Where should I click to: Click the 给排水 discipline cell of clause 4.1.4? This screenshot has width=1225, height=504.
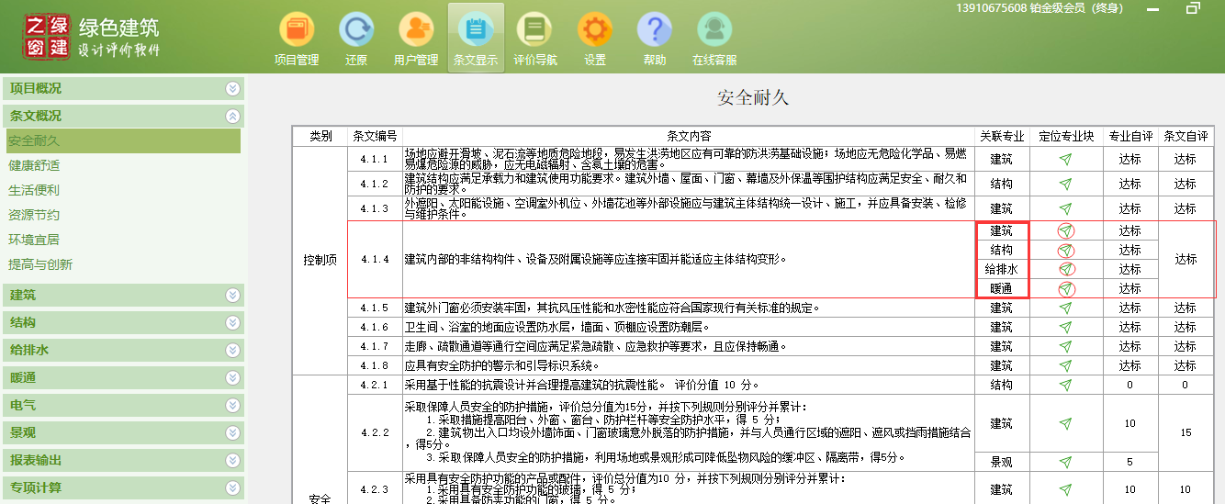pyautogui.click(x=1001, y=270)
